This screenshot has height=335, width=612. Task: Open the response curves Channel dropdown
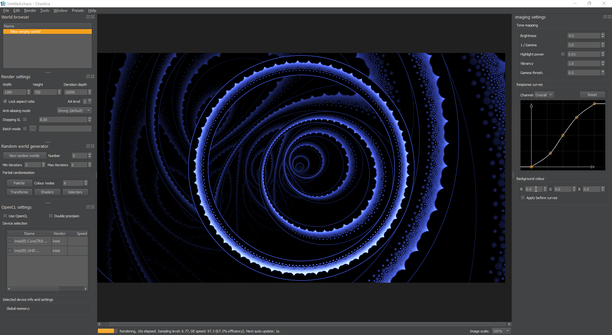click(544, 95)
